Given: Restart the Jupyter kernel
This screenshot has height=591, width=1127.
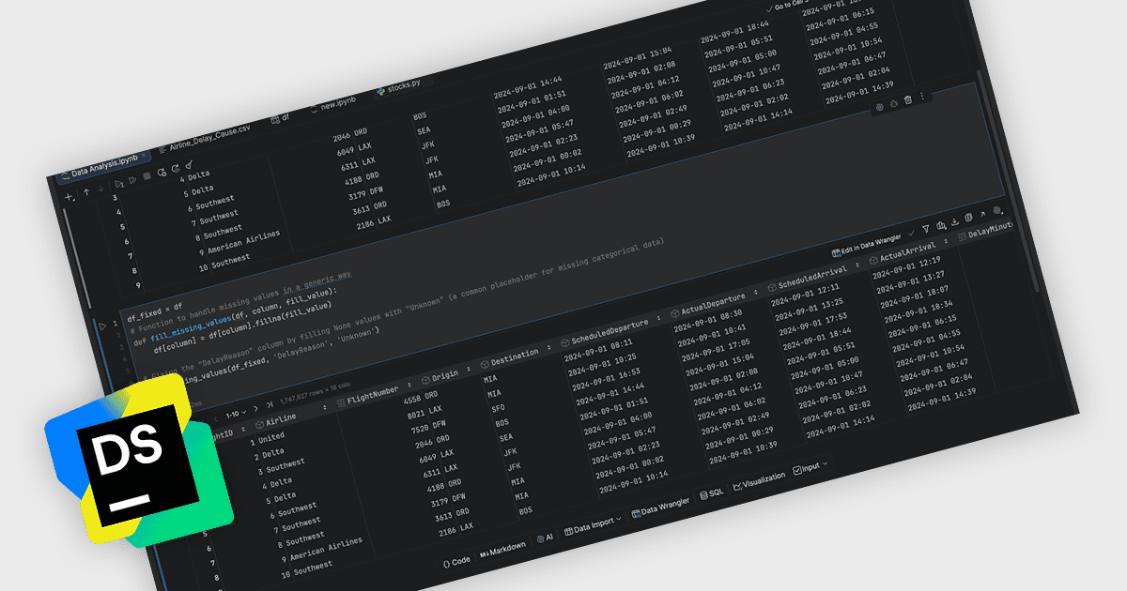Looking at the screenshot, I should coord(162,172).
